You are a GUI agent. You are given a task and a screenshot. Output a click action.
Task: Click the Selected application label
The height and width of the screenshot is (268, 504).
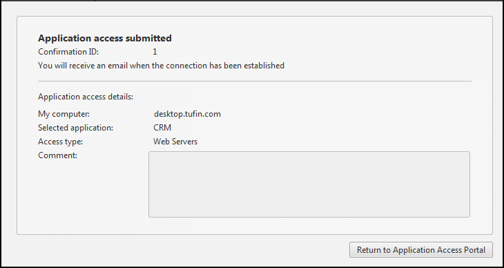[75, 128]
